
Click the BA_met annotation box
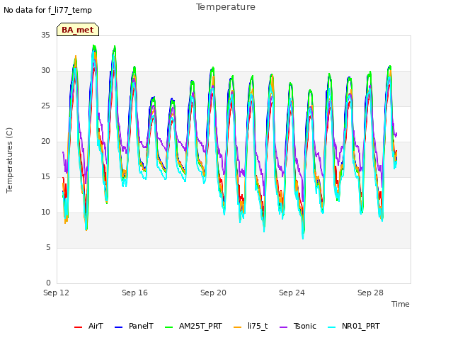[78, 30]
